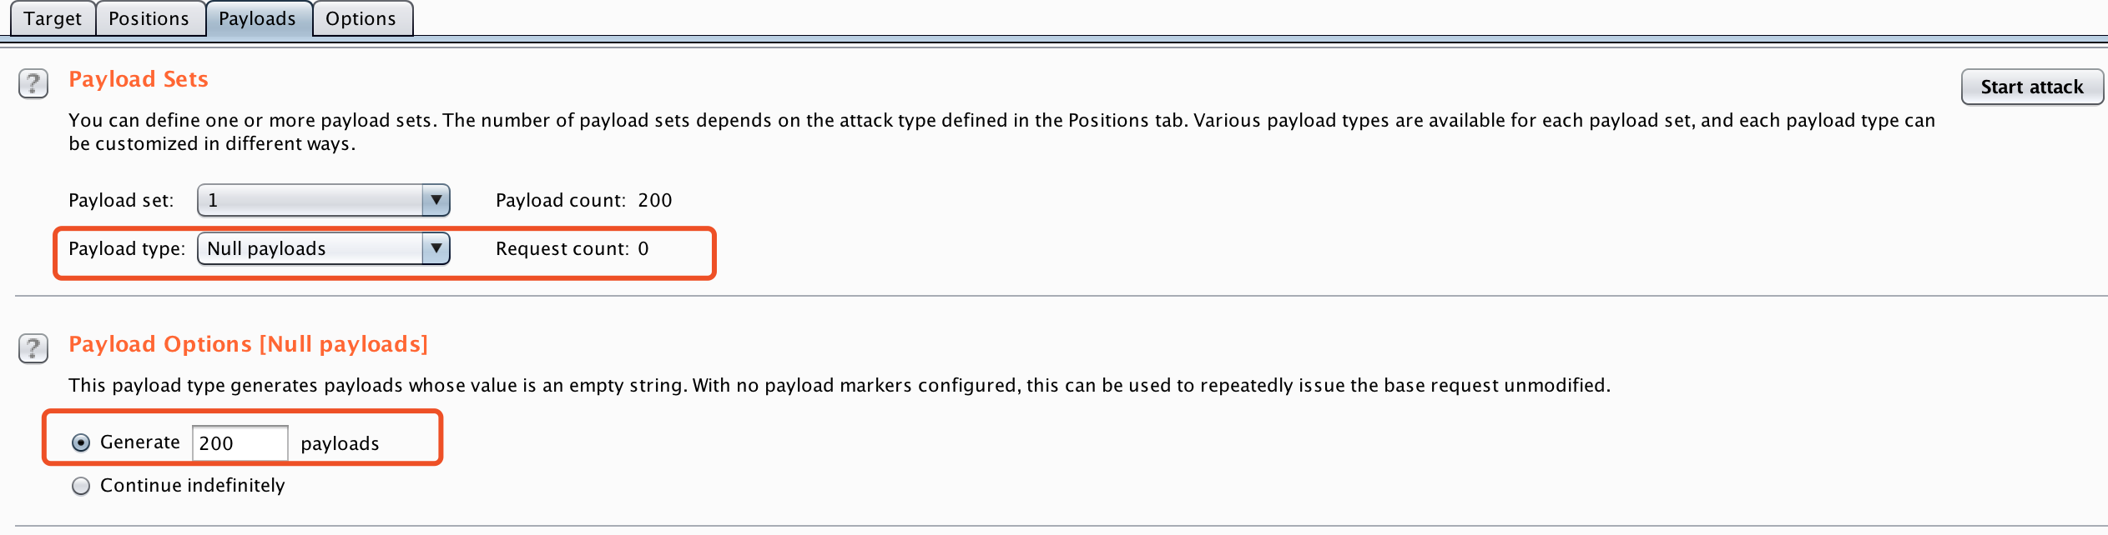Switch to the Options tab
Viewport: 2108px width, 535px height.
[361, 17]
